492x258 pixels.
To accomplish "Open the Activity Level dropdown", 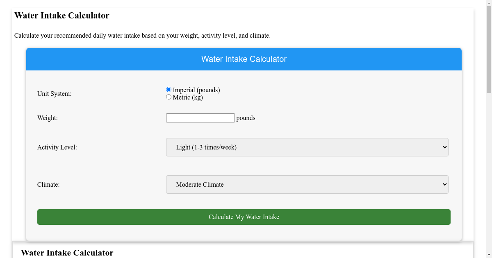I will pos(307,147).
